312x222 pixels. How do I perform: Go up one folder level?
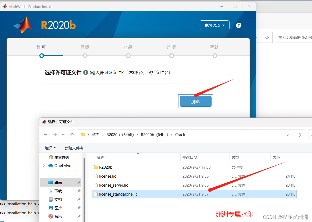(x=72, y=135)
